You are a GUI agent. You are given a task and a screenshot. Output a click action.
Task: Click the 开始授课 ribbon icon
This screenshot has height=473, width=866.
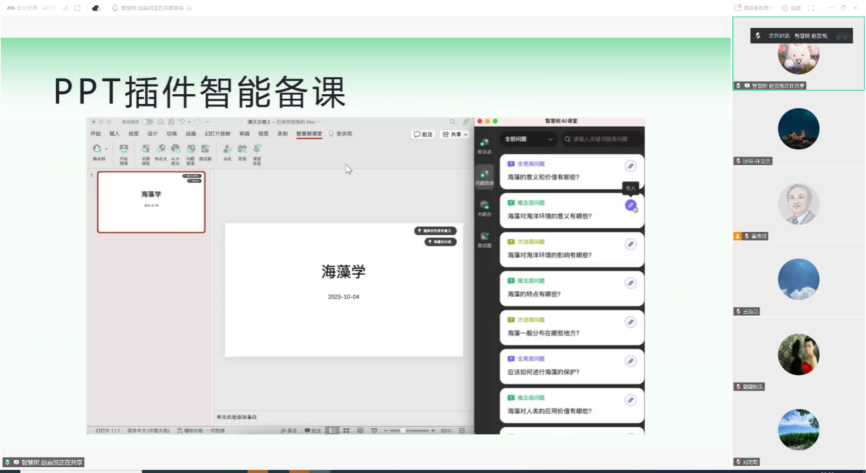[x=123, y=154]
